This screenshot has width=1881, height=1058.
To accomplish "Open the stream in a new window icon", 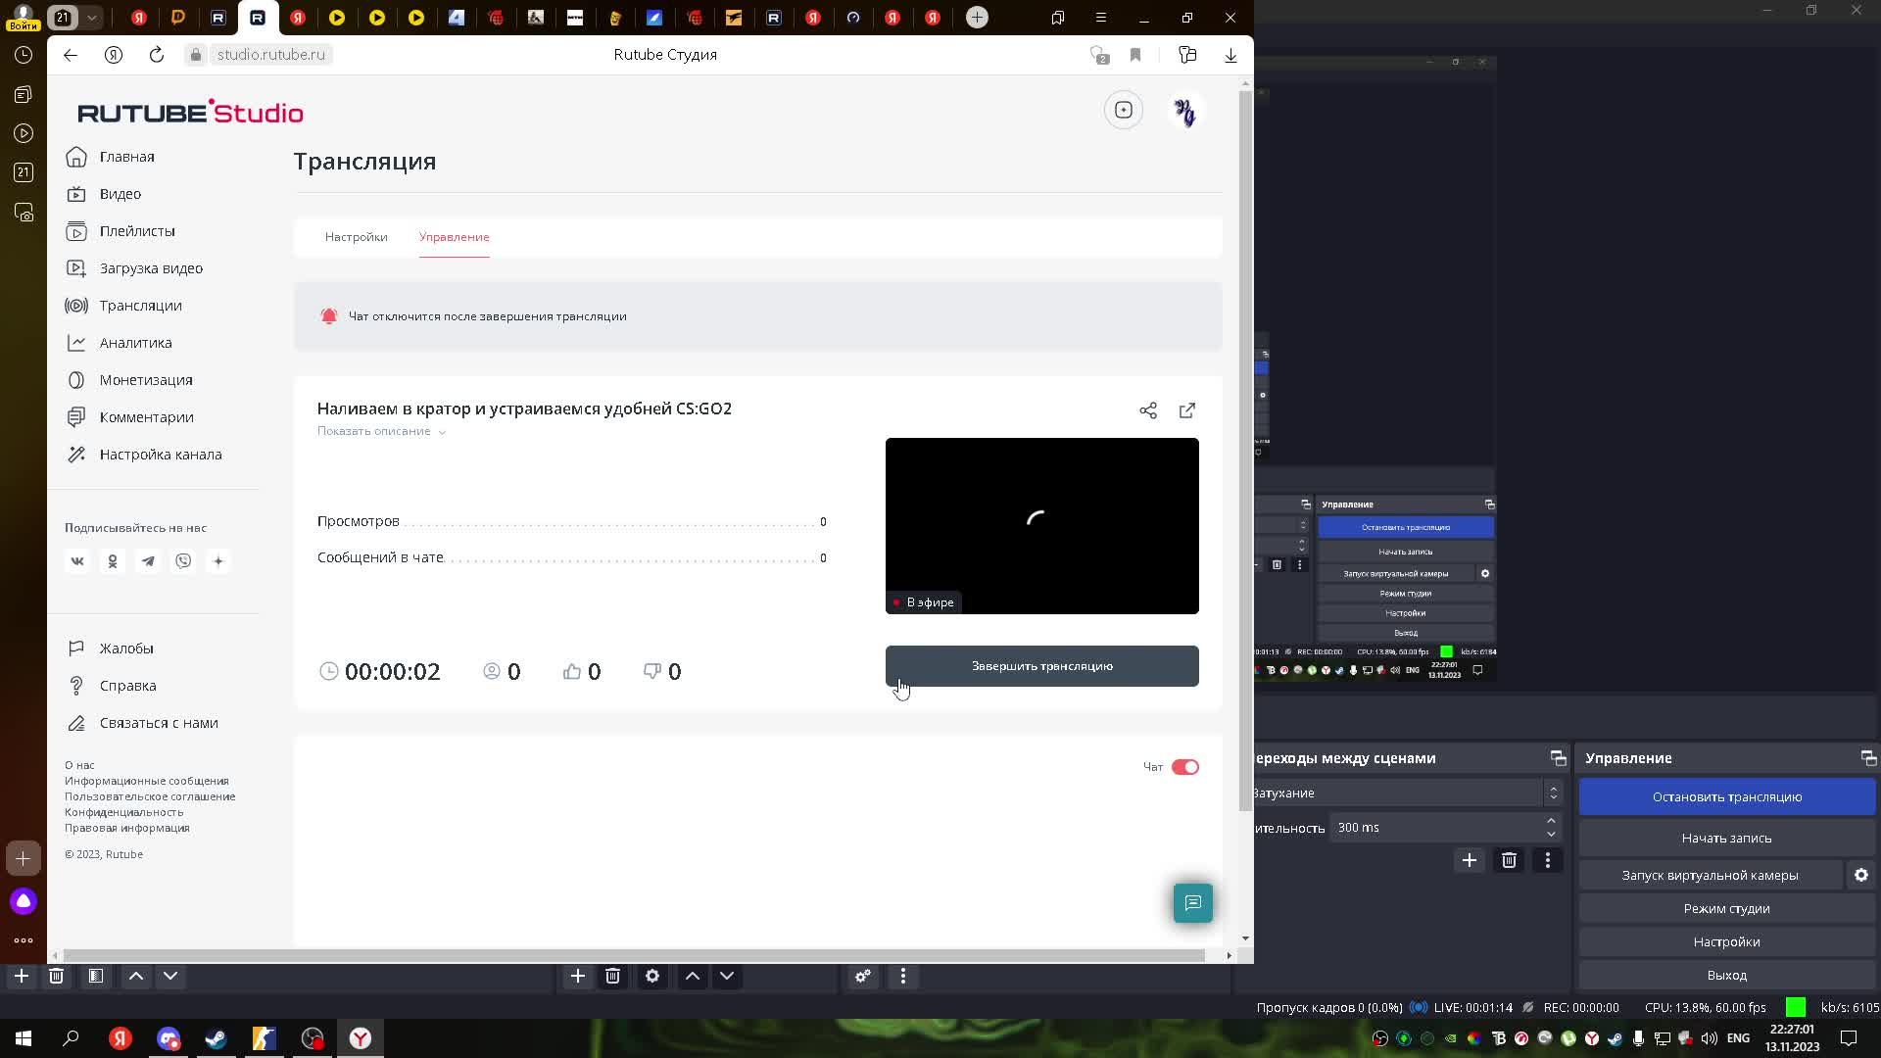I will click(x=1187, y=410).
